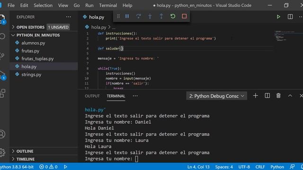
Task: Click the 1 UNSAVED badge
Action: point(58,27)
